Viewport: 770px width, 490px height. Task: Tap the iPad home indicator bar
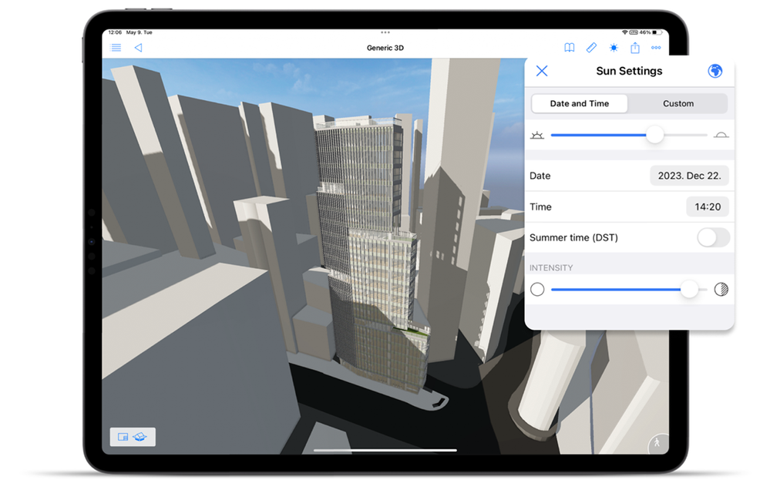pos(385,449)
